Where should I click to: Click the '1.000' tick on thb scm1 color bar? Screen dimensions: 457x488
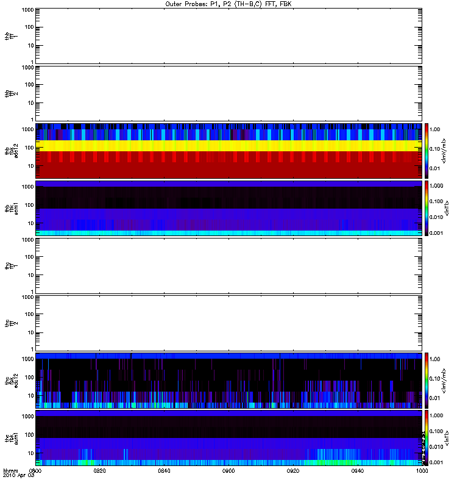(436, 186)
